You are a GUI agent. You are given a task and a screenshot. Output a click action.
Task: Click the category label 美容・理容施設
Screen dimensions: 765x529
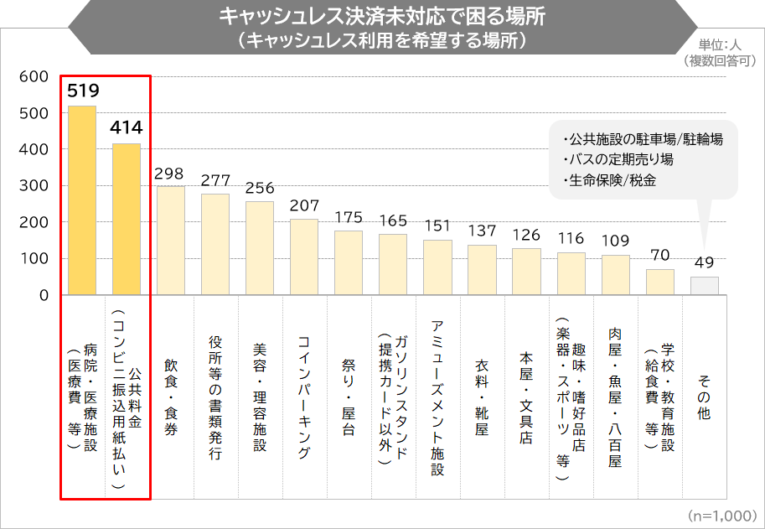(x=260, y=397)
